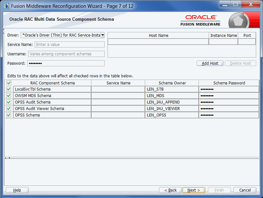Click Service Name cell for OPSS Audit Viewer Schema
The height and width of the screenshot is (198, 263).
pos(118,109)
